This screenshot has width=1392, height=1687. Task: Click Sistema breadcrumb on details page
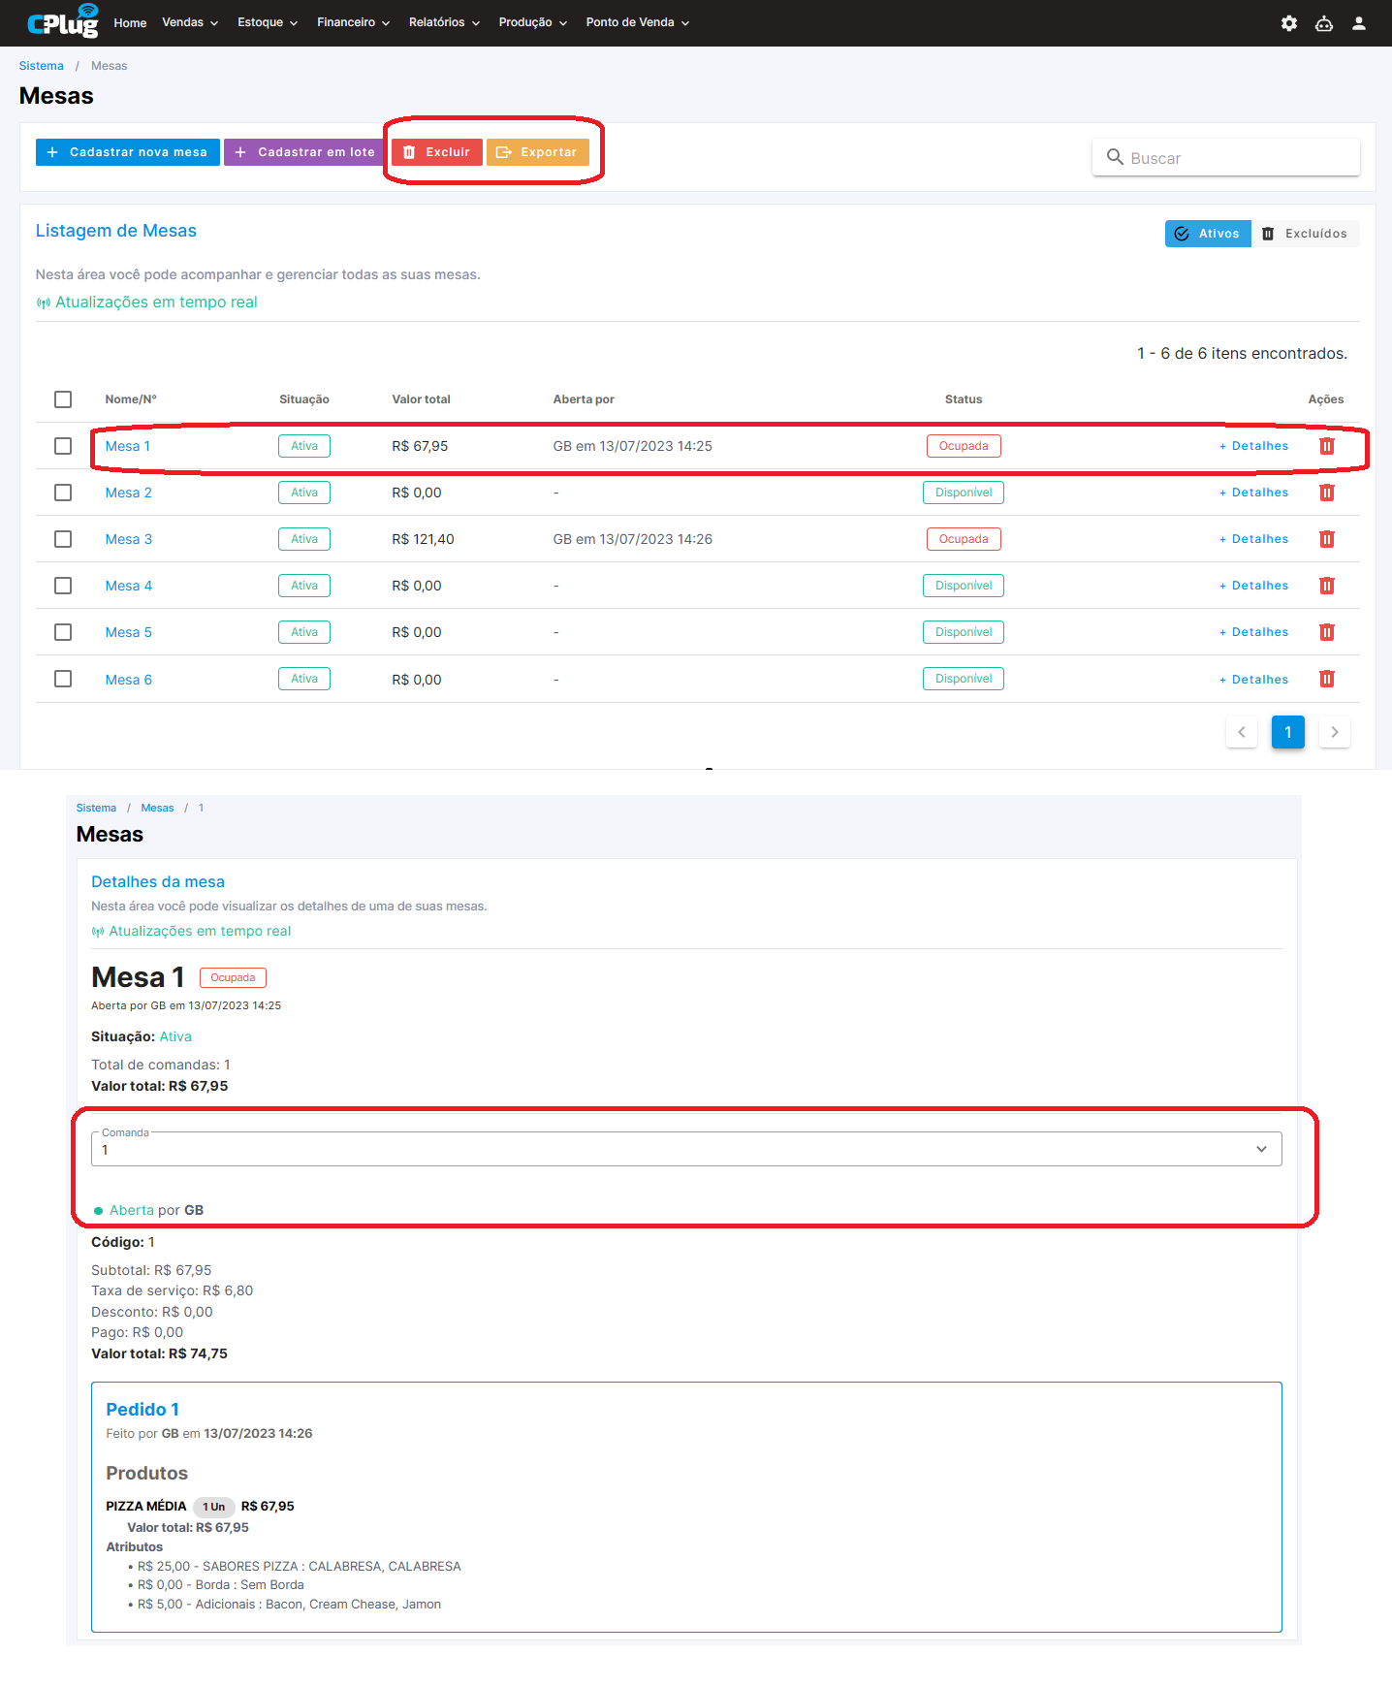96,808
